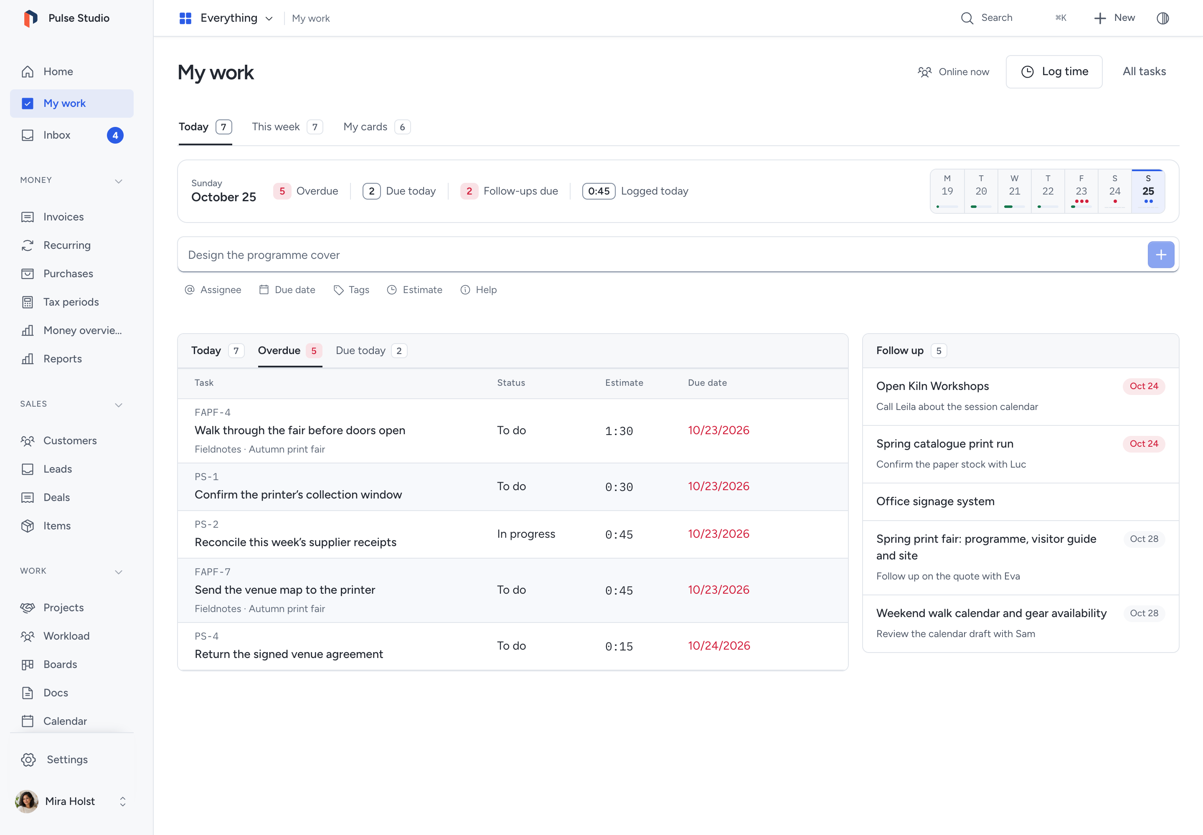Click the New button in header

pos(1114,18)
